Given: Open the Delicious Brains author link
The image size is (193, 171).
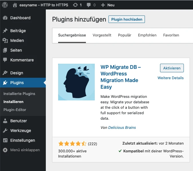Looking at the screenshot, I should tap(122, 127).
